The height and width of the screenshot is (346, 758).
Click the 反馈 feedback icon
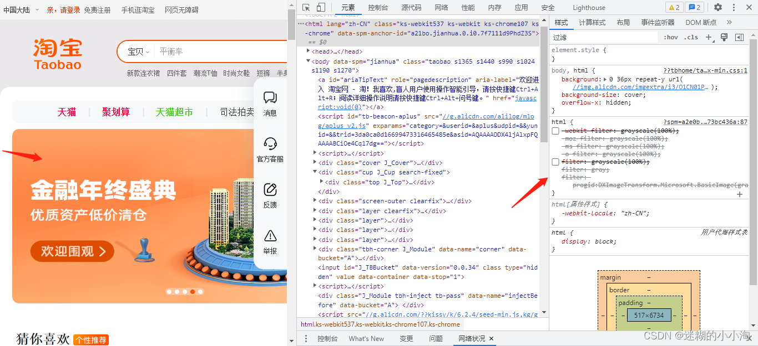click(x=270, y=190)
